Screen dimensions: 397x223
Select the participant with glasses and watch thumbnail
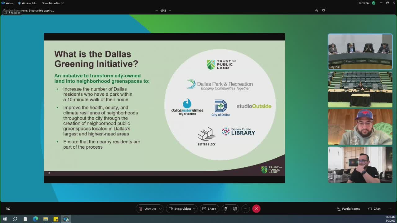click(x=360, y=165)
